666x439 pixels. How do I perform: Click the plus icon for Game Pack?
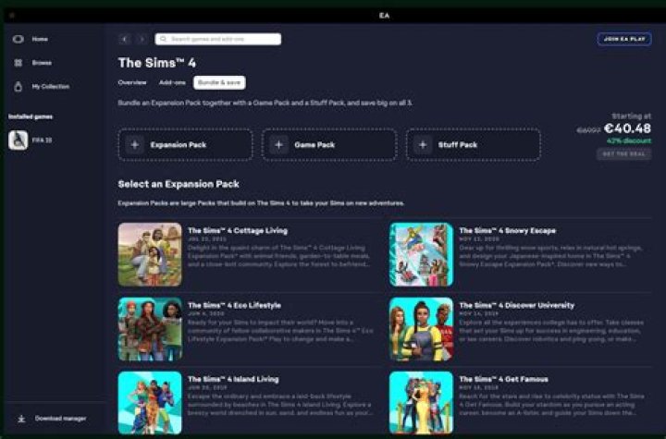click(278, 145)
